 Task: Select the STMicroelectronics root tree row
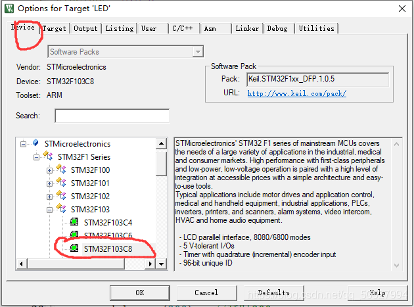(x=78, y=144)
